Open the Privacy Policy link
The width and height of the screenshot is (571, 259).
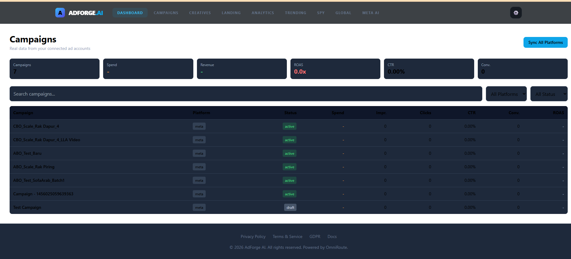coord(253,236)
